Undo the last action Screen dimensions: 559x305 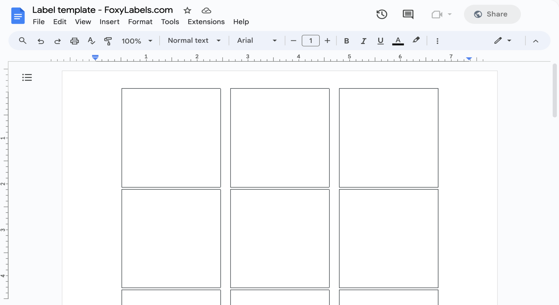click(40, 41)
